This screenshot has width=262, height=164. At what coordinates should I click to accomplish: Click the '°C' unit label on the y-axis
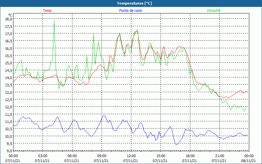10,15
